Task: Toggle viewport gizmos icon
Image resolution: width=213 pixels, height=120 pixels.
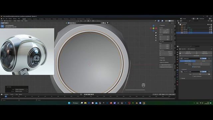Action: coord(158,21)
